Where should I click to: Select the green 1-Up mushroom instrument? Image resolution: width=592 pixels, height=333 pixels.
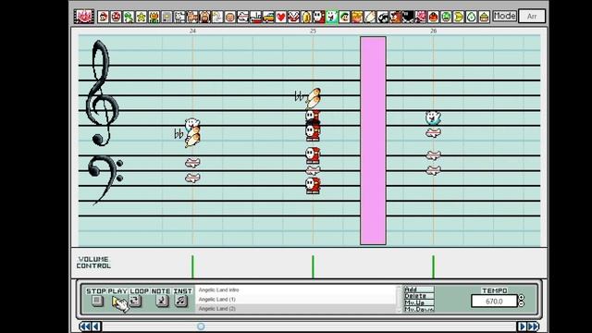[x=446, y=17]
